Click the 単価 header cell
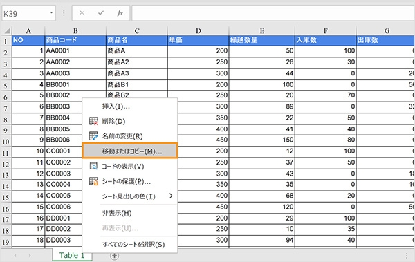 tap(199, 41)
